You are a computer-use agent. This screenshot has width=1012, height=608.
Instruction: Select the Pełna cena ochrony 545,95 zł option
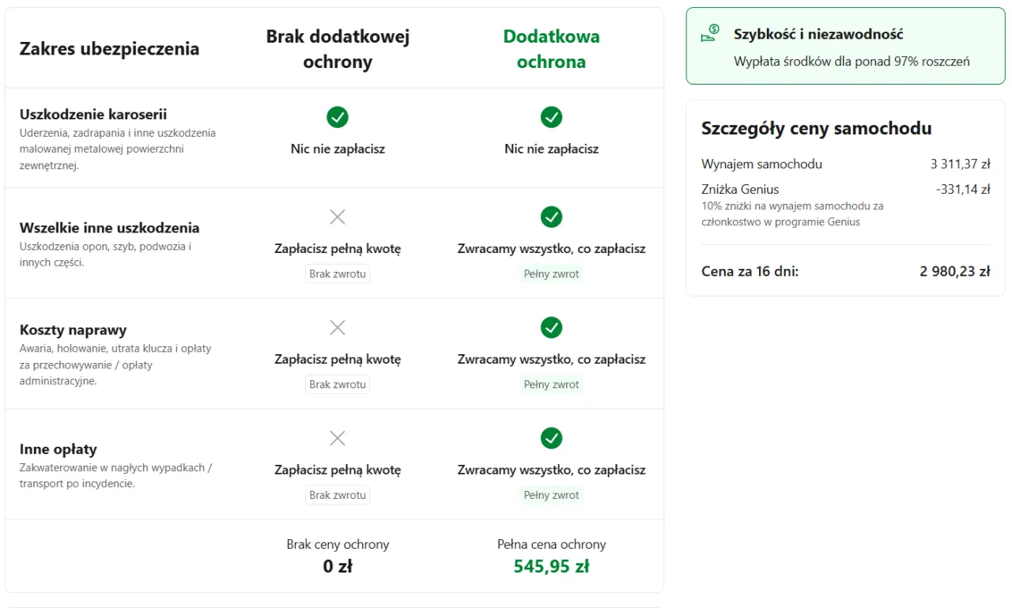tap(551, 555)
